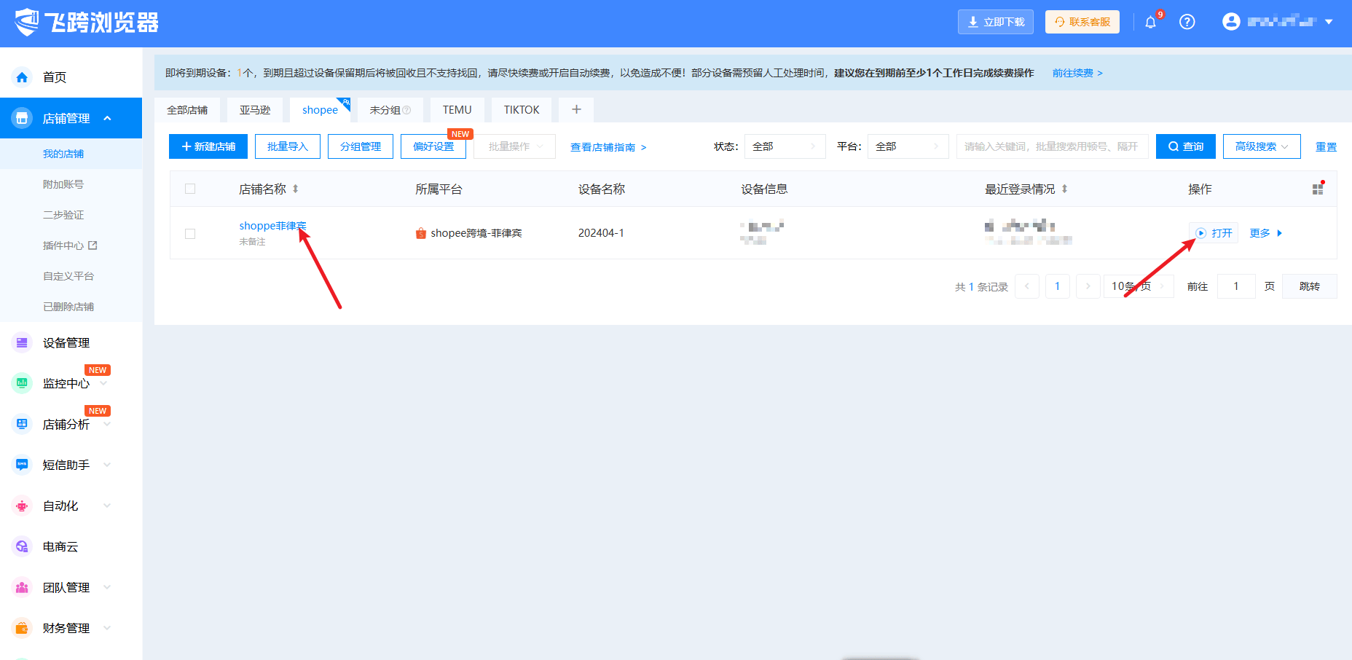Open the 平台 platform dropdown
1352x660 pixels.
(907, 146)
